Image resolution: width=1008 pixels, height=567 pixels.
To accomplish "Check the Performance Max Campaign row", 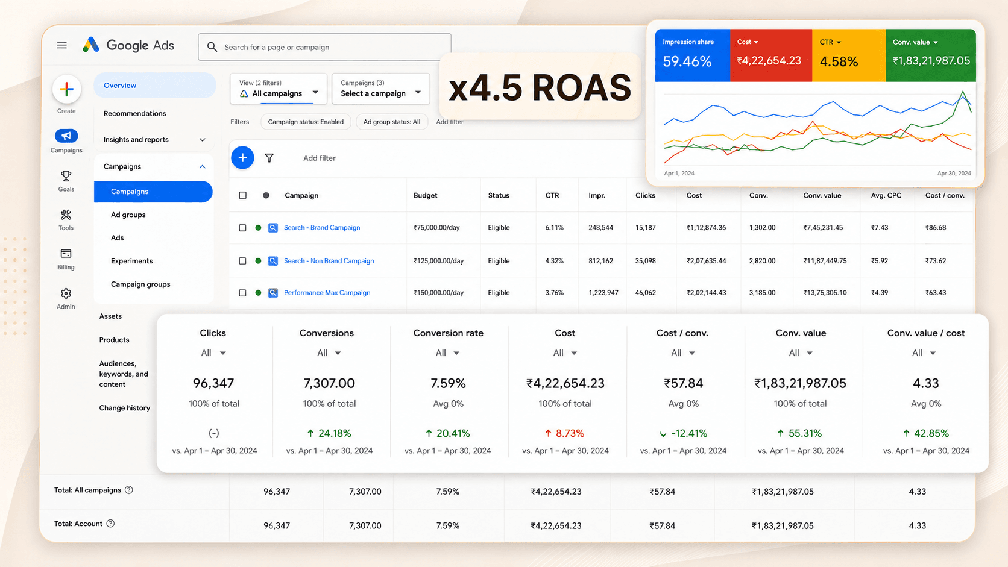I will pos(242,293).
